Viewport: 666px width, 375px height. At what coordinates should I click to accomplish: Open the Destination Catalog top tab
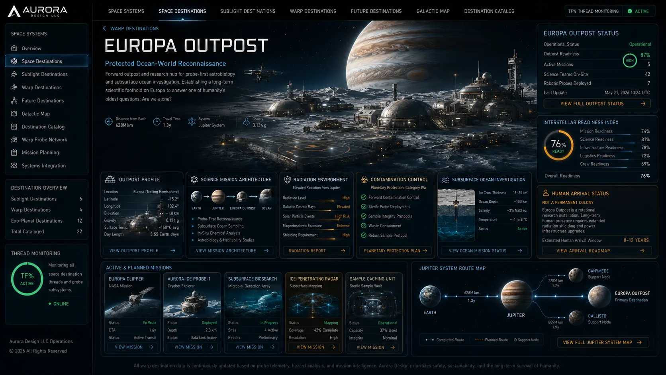[x=489, y=11]
